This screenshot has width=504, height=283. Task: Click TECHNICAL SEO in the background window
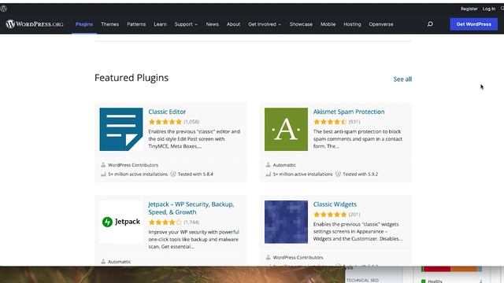pos(362,280)
